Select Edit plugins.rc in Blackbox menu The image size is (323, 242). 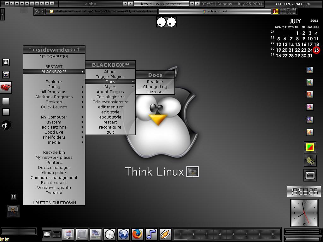pos(110,97)
